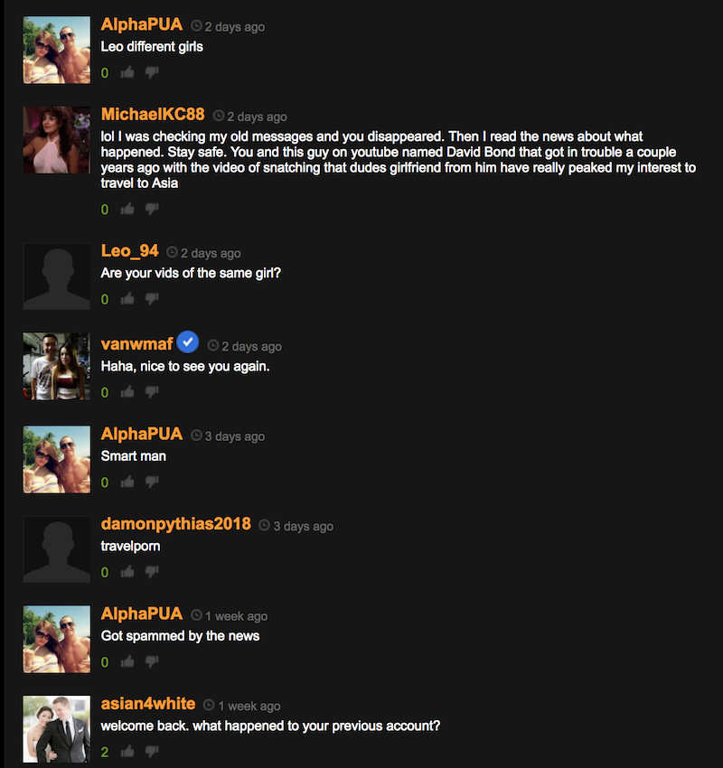This screenshot has width=723, height=768.
Task: Click vanwmaf's blue verified checkmark badge
Action: pyautogui.click(x=188, y=342)
